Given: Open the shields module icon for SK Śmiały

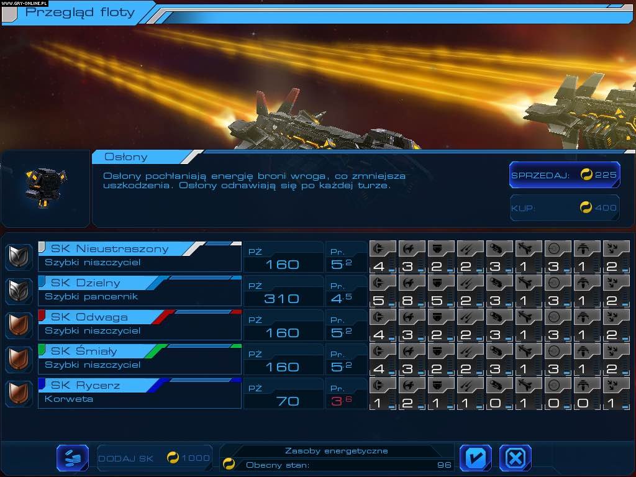Looking at the screenshot, I should pos(412,351).
